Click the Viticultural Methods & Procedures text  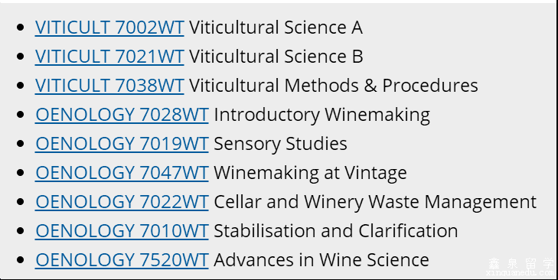tap(334, 86)
